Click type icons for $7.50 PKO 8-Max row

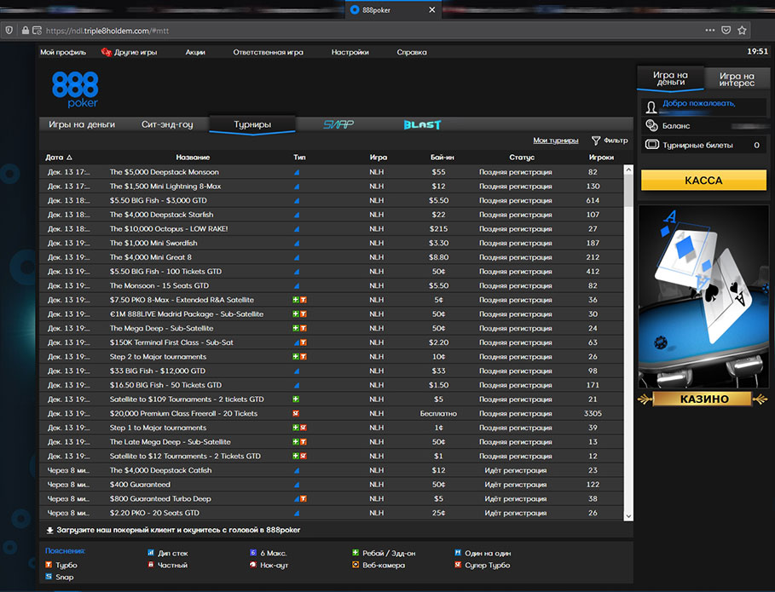click(300, 300)
